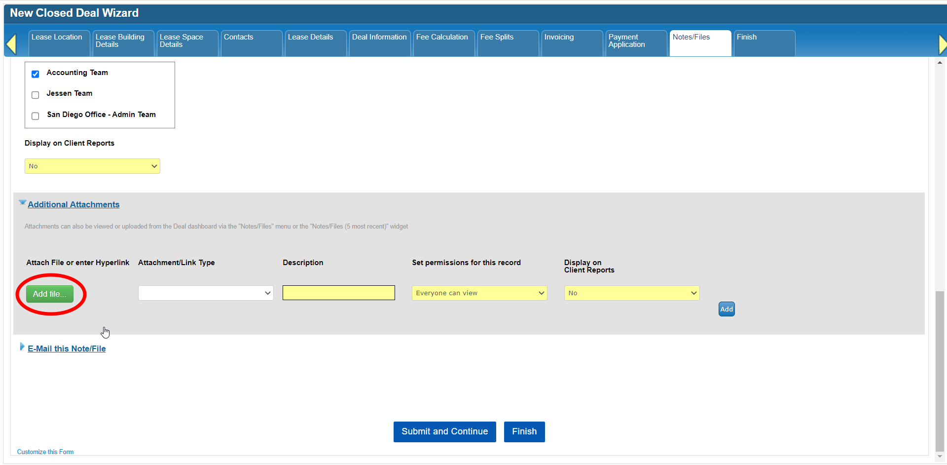
Task: Open the Everyone can view permissions dropdown
Action: [479, 293]
